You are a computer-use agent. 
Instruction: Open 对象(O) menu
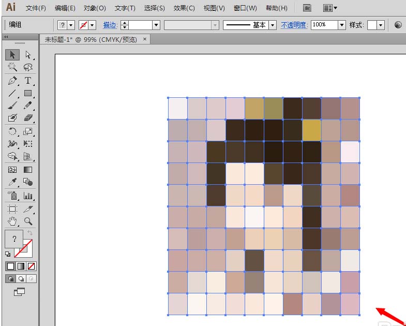(95, 8)
